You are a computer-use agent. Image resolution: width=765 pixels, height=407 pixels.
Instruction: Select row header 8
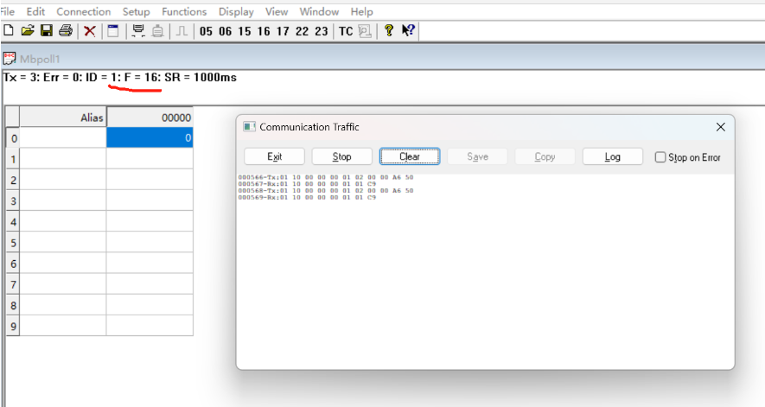click(13, 306)
